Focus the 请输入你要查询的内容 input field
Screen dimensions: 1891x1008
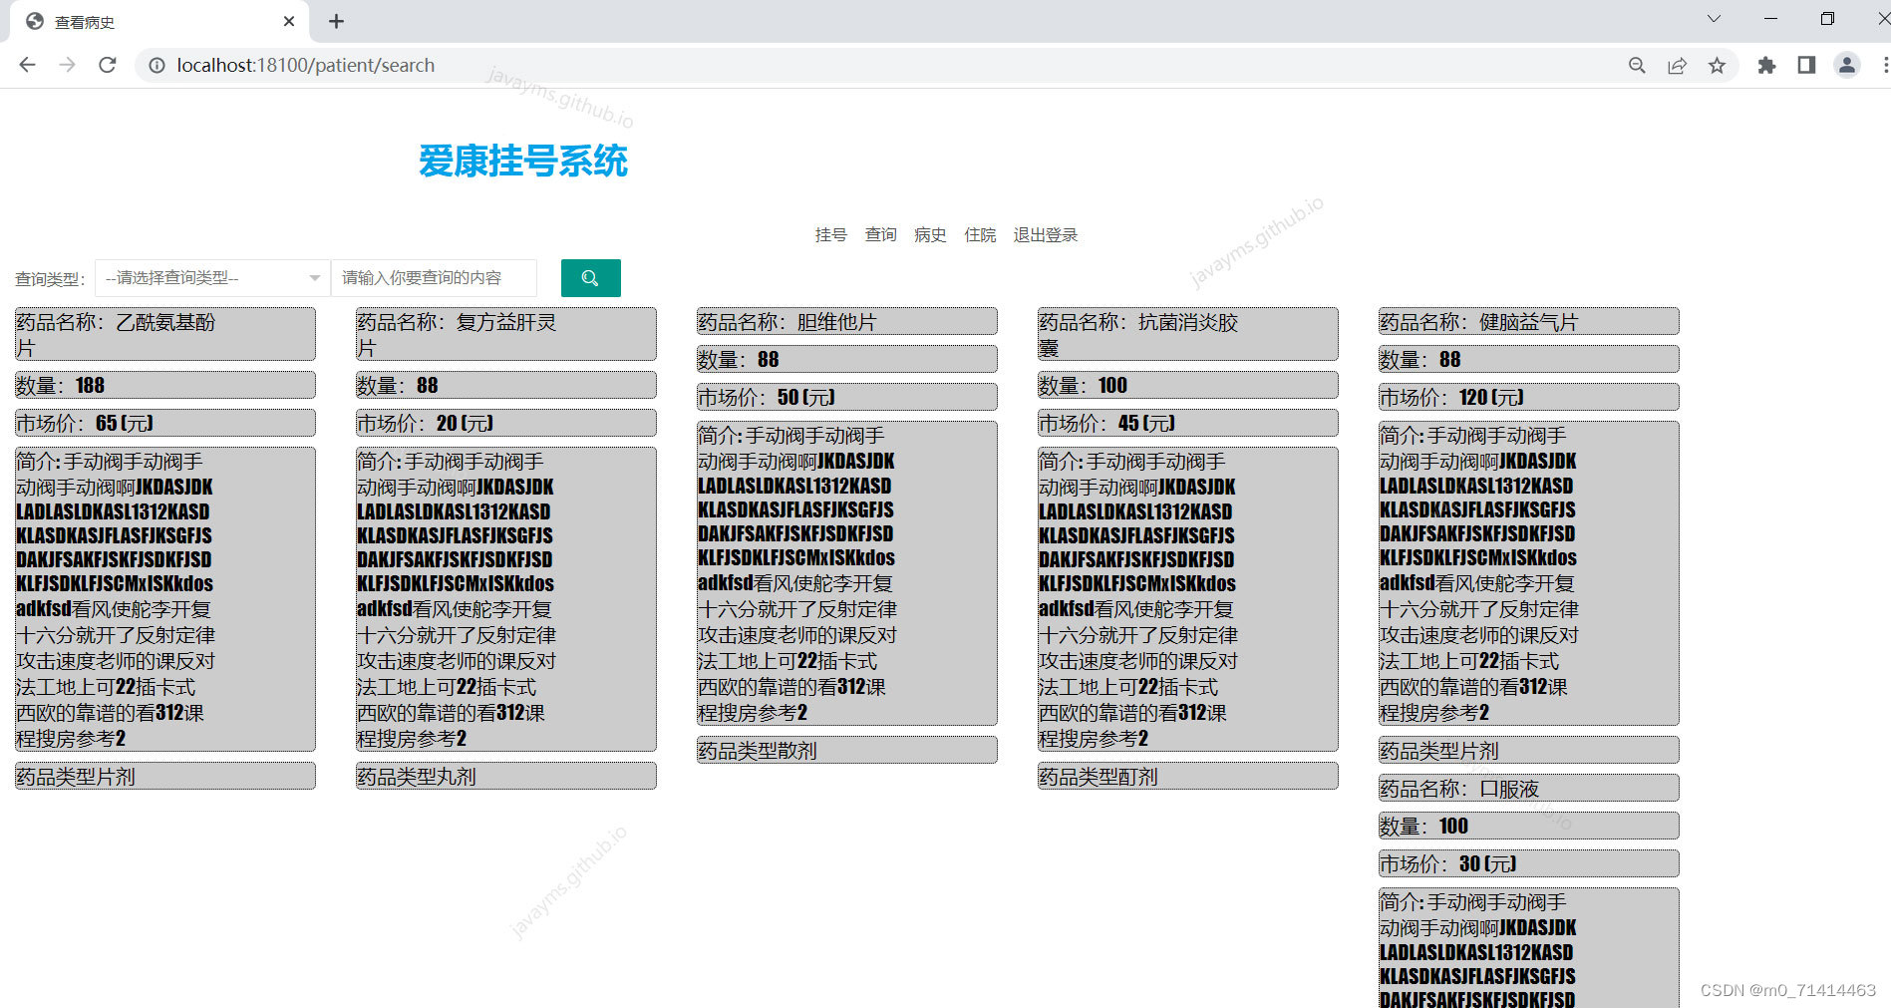(434, 278)
